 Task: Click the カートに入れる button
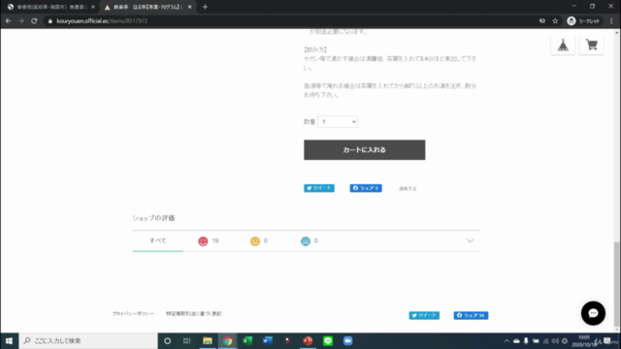[365, 149]
